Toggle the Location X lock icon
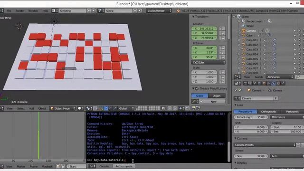The height and width of the screenshot is (171, 304). pos(222,28)
